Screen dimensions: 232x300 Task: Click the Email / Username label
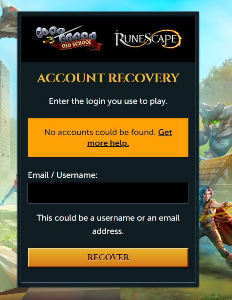pos(63,175)
